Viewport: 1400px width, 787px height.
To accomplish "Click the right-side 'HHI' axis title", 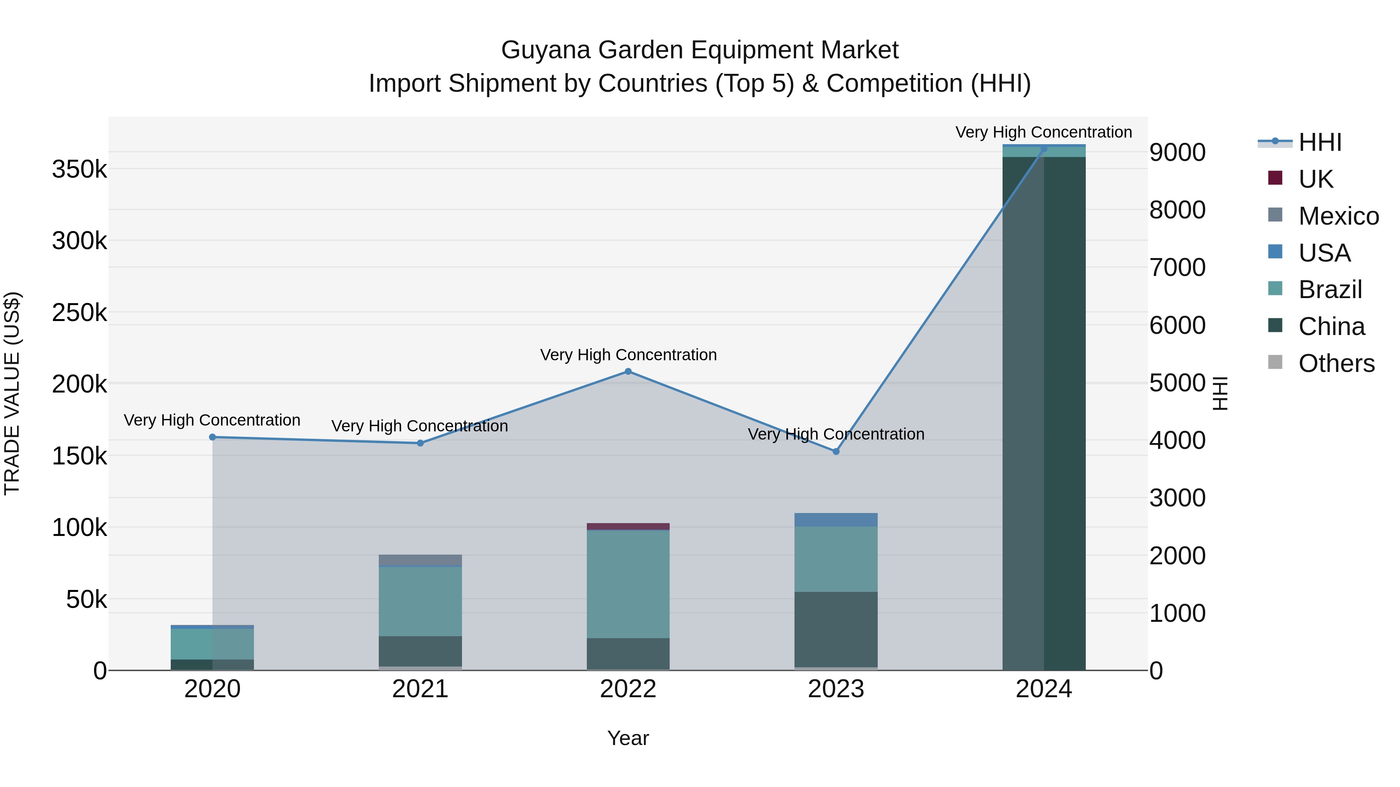I will (x=1221, y=393).
